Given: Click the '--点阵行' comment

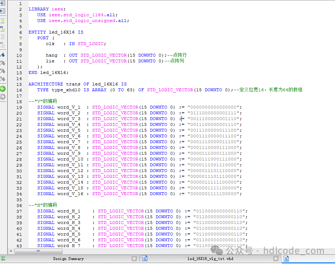Looking at the screenshot, I should (x=177, y=55).
